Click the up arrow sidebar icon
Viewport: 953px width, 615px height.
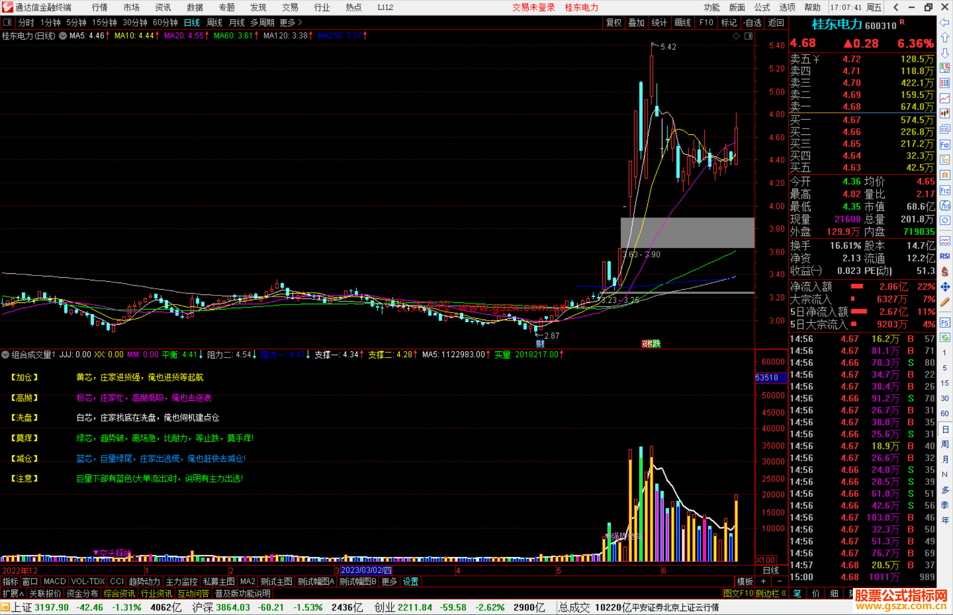[x=945, y=38]
